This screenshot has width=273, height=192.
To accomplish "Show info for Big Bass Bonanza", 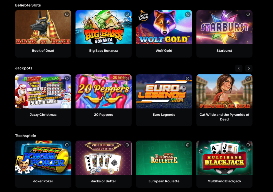I will click(127, 14).
